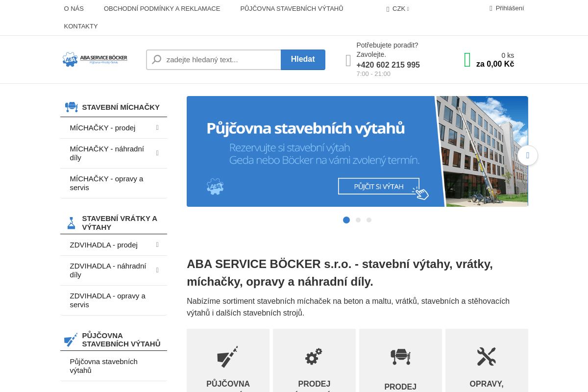Open the CZK currency dropdown
The height and width of the screenshot is (392, 588).
point(398,8)
